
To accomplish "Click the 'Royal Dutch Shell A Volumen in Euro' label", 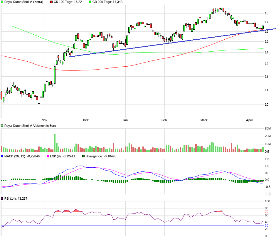I will 30,126.
